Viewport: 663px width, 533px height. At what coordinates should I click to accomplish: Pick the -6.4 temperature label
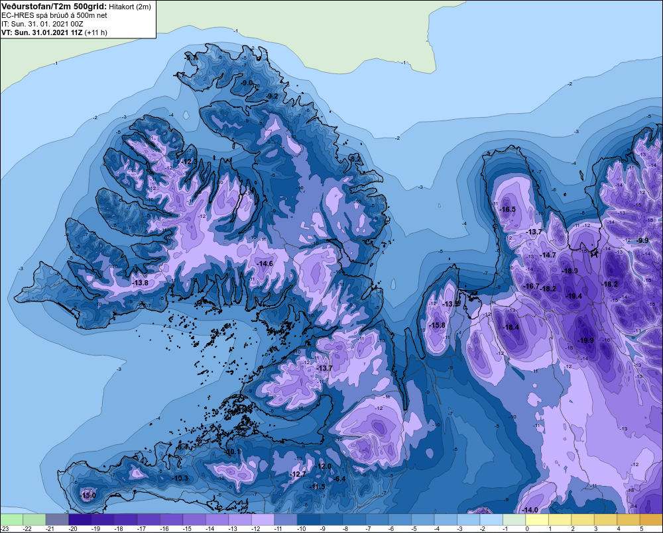click(339, 479)
